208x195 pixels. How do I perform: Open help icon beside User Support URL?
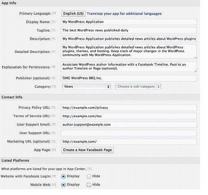[53, 133]
